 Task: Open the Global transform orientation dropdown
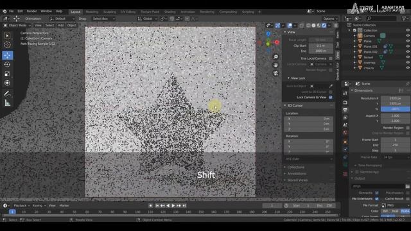[x=148, y=19]
